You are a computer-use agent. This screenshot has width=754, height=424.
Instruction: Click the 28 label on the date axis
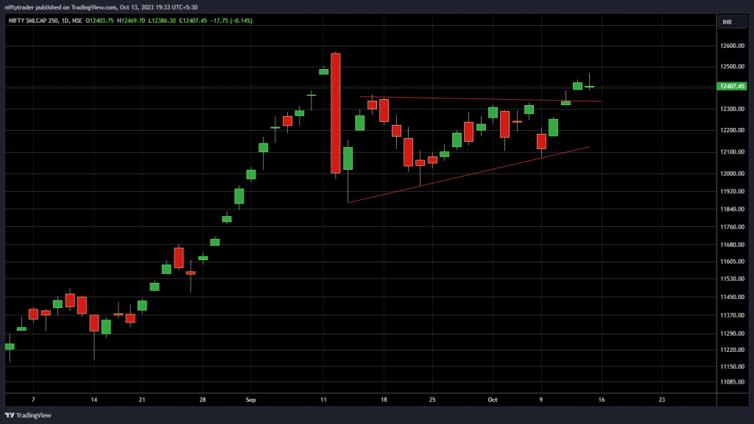(202, 400)
